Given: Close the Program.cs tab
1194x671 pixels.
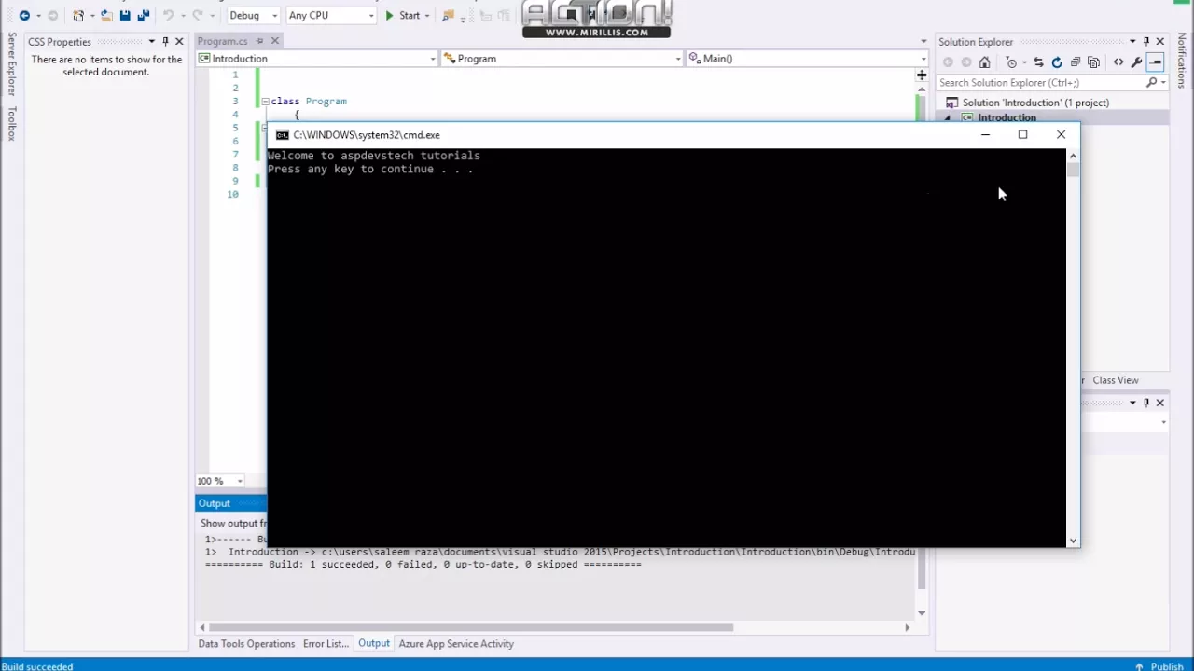Looking at the screenshot, I should pyautogui.click(x=274, y=41).
